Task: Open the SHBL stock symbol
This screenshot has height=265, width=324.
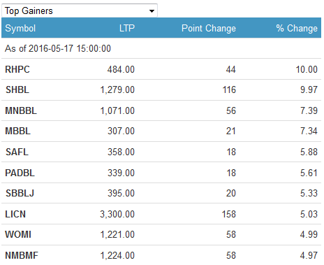Action: (17, 89)
